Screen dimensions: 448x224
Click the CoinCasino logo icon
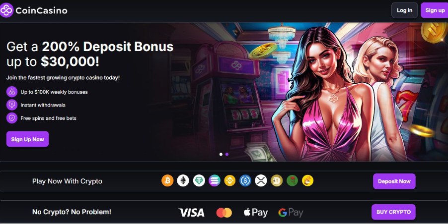pyautogui.click(x=6, y=10)
